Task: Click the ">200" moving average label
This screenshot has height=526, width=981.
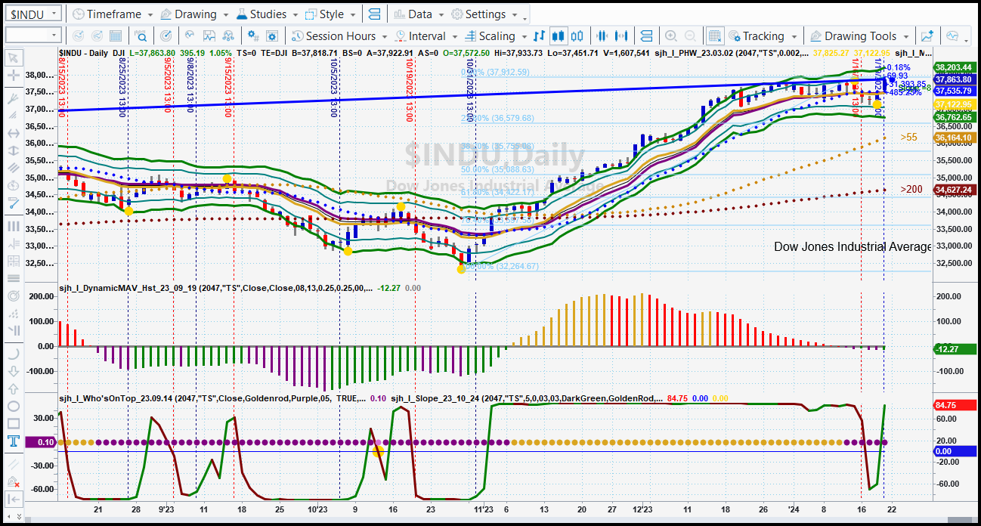Action: (x=911, y=189)
